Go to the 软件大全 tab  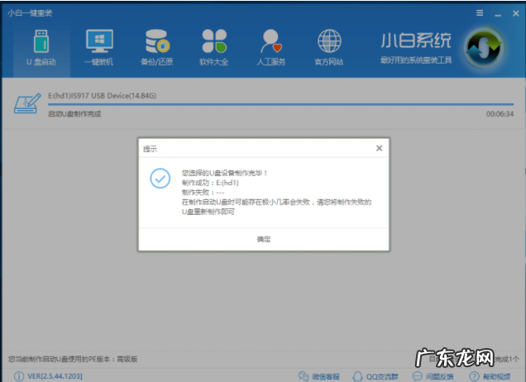point(214,48)
